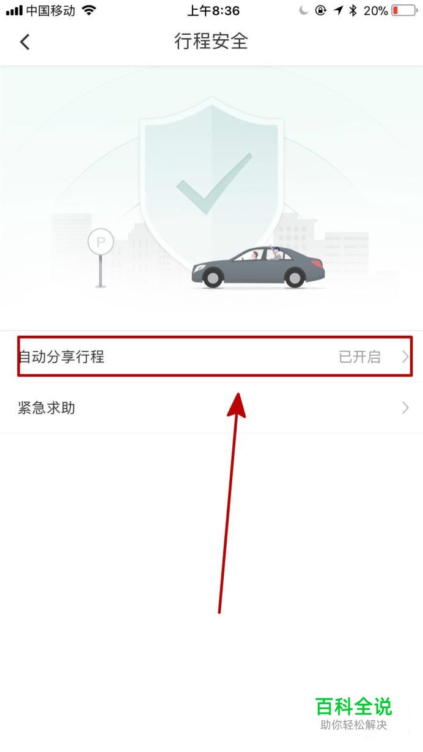
Task: Tap the 已开启 status text
Action: [359, 356]
